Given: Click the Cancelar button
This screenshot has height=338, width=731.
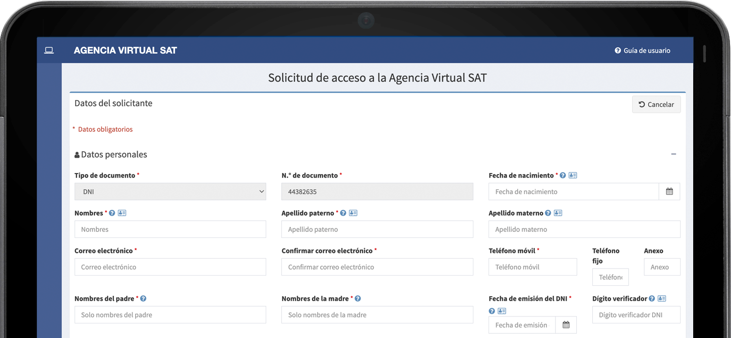Looking at the screenshot, I should pos(656,105).
